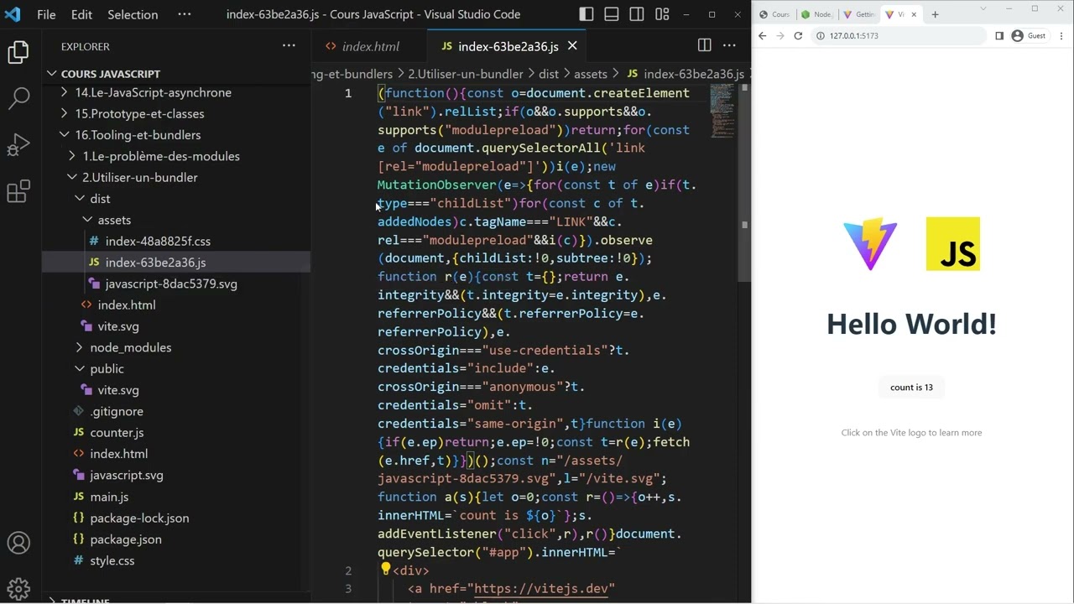Image resolution: width=1074 pixels, height=604 pixels.
Task: Open the Explorer view in activity bar
Action: click(x=18, y=53)
